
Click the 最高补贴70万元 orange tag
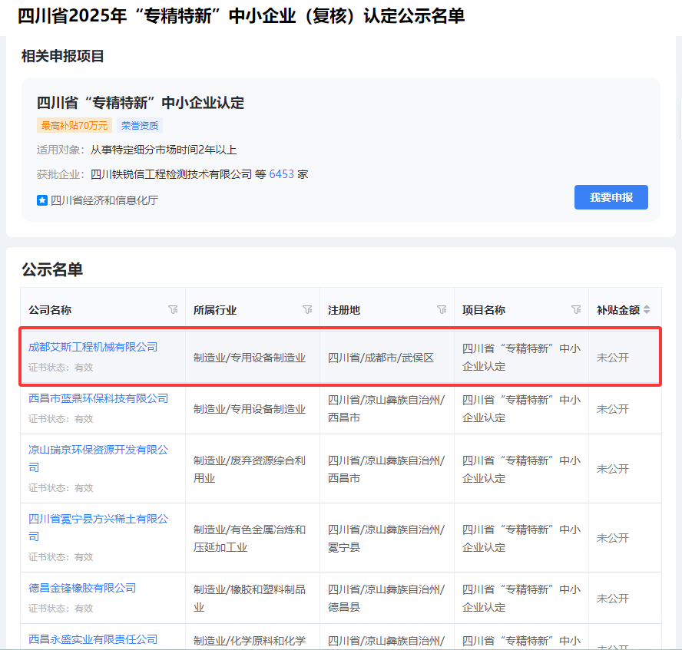coord(74,125)
